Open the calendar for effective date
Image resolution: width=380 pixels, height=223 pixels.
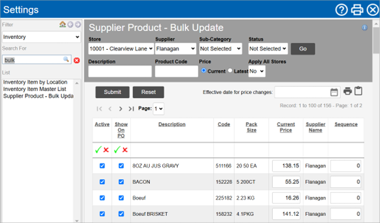pyautogui.click(x=334, y=92)
